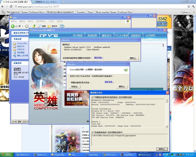Click the 除錯 debug button in the vLan.exe error dialog
The image size is (196, 157).
74,86
